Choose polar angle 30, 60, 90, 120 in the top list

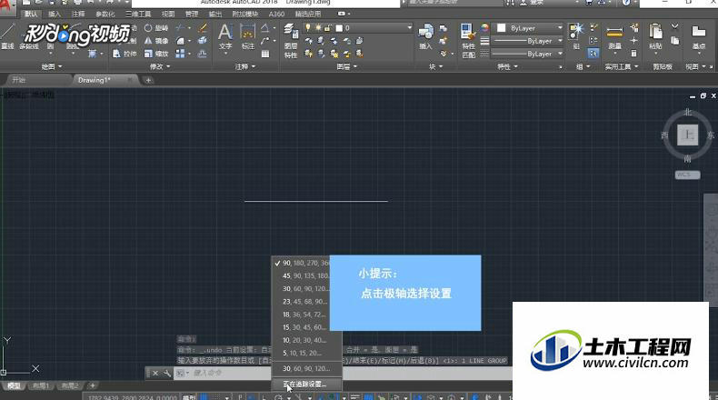coord(306,289)
